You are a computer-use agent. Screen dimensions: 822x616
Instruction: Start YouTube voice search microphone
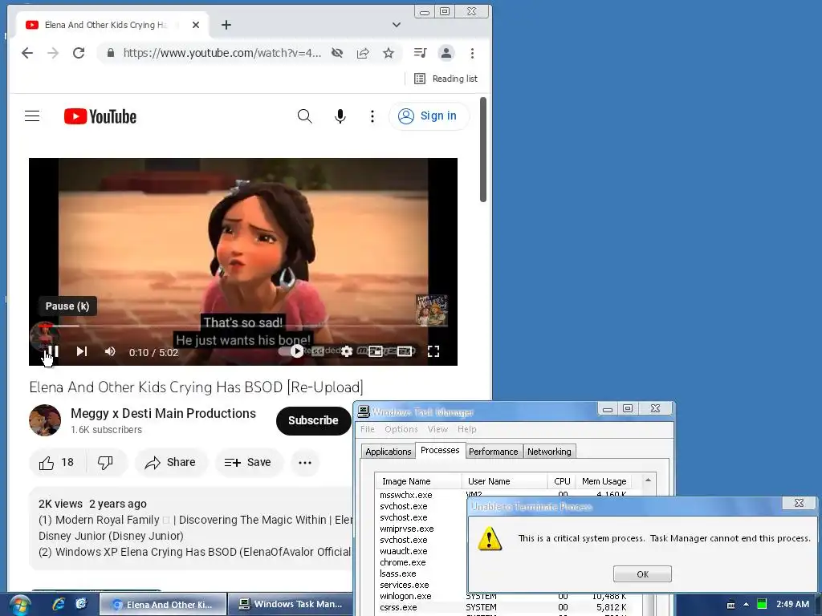tap(340, 115)
